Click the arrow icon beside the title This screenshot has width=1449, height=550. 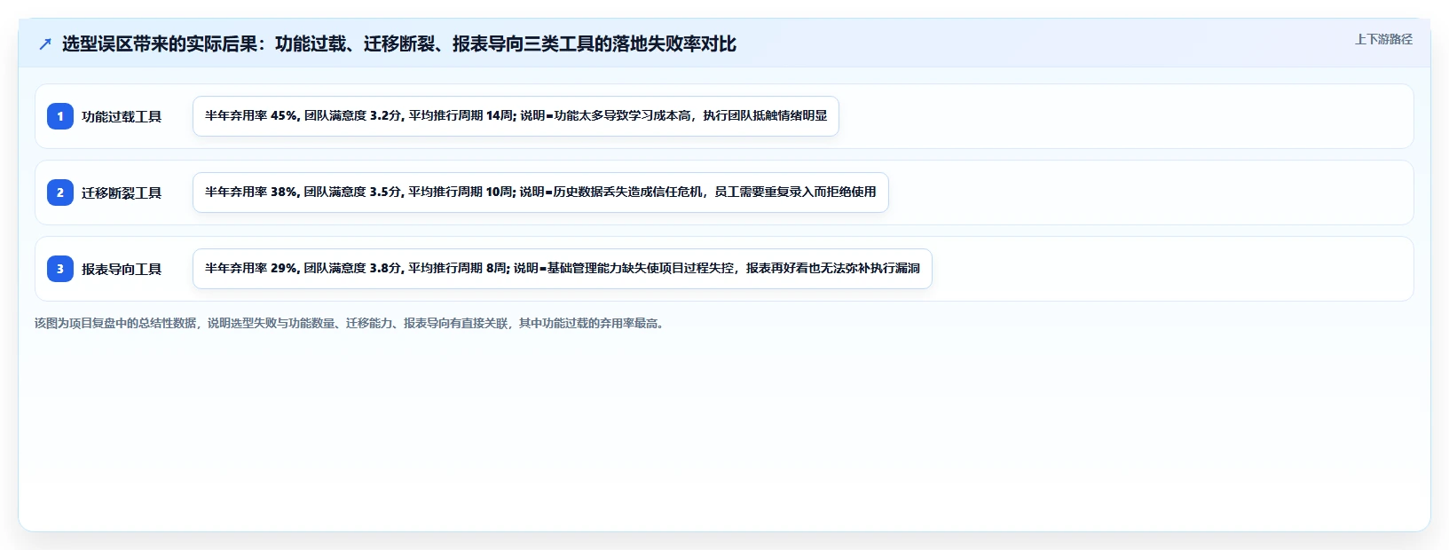click(x=45, y=44)
